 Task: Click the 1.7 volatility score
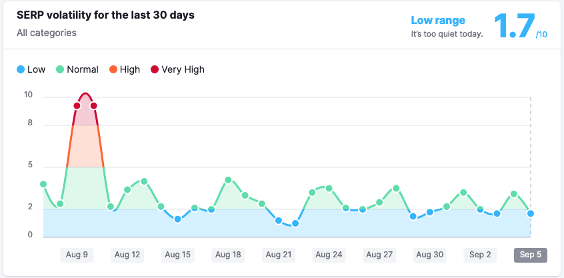pyautogui.click(x=514, y=27)
